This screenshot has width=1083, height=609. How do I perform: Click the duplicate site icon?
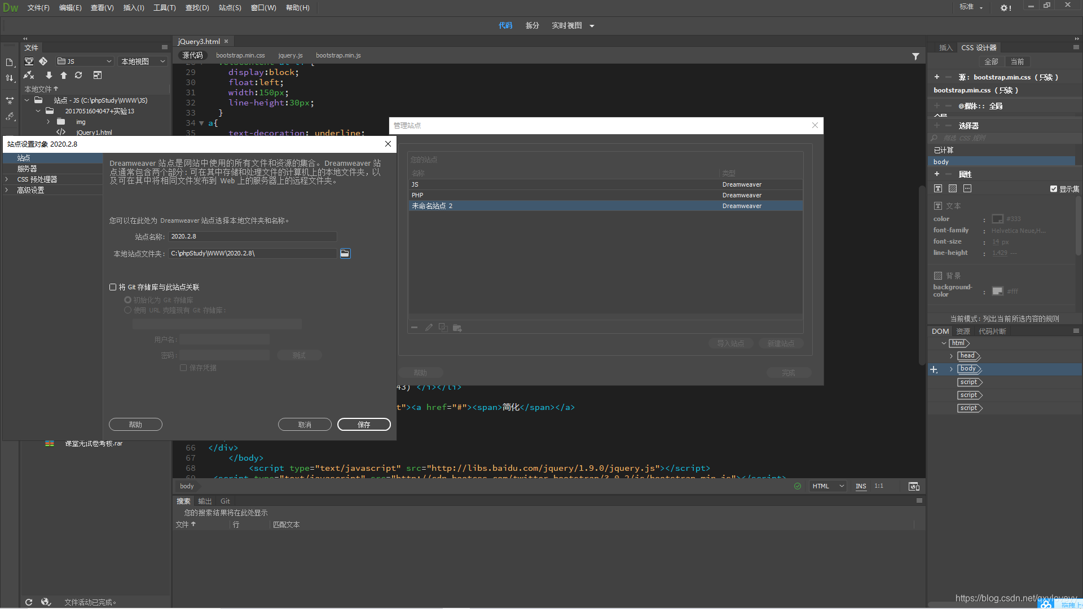443,327
